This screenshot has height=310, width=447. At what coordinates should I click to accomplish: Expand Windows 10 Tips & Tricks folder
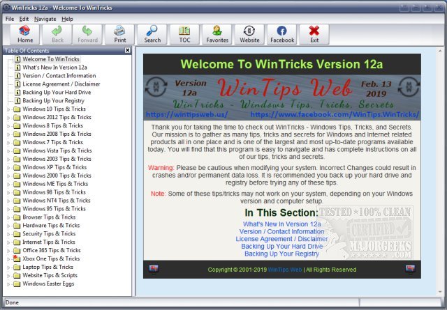pyautogui.click(x=8, y=109)
